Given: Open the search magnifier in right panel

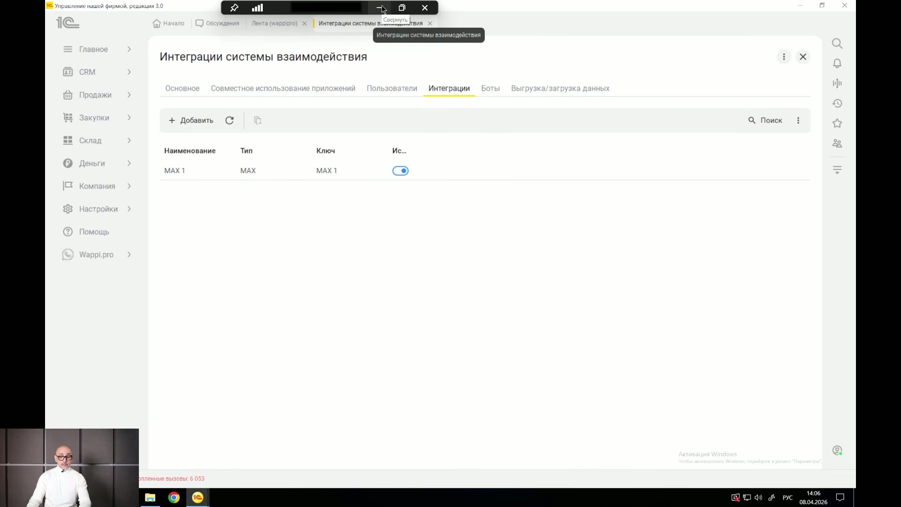Looking at the screenshot, I should tap(837, 44).
